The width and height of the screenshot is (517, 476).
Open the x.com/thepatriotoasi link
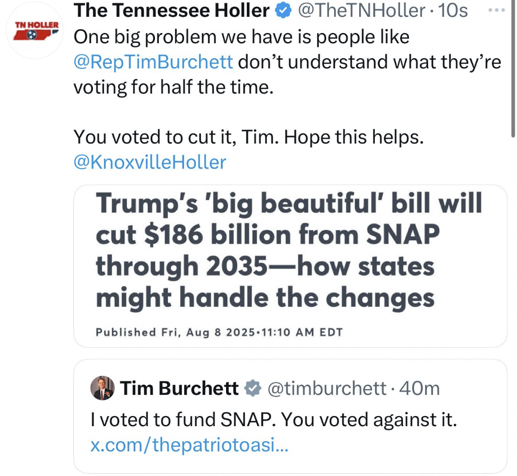(x=189, y=445)
